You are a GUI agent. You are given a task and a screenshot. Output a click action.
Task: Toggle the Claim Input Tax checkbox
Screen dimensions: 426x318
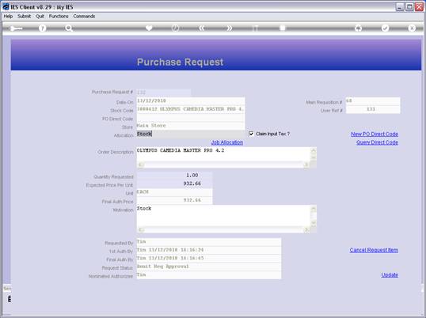251,134
